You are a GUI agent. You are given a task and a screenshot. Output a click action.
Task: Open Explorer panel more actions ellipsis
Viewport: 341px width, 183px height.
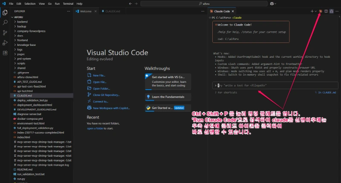(x=69, y=11)
